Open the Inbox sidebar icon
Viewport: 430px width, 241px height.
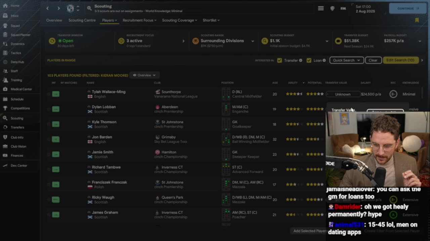(5, 15)
